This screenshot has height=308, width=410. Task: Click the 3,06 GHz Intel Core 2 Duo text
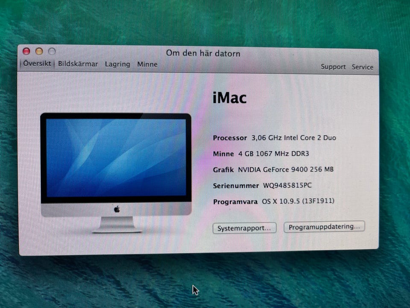click(x=294, y=138)
